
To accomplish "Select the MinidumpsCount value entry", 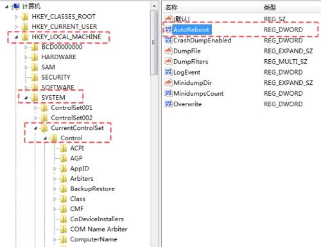I will 198,93.
